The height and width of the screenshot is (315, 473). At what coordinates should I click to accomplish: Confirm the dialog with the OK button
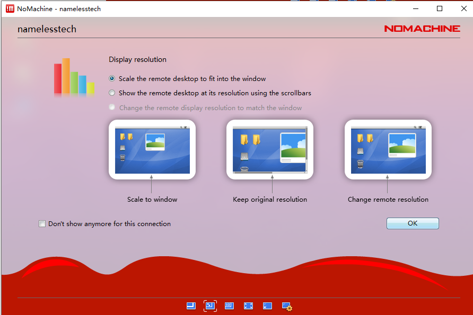point(413,223)
